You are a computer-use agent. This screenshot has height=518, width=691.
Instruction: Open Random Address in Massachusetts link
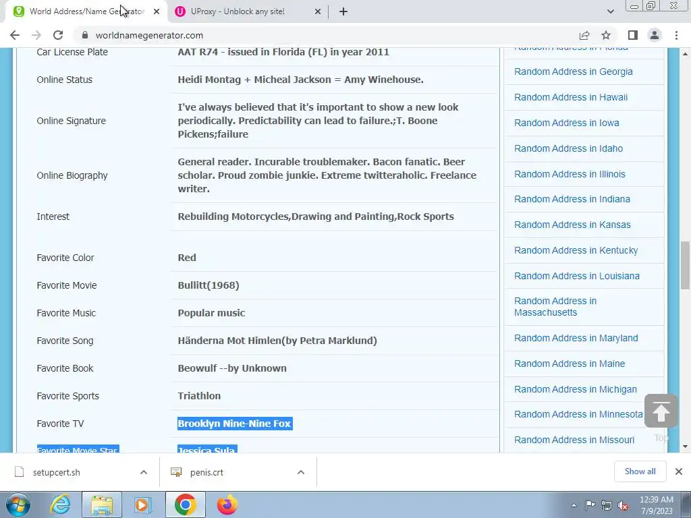(x=555, y=307)
